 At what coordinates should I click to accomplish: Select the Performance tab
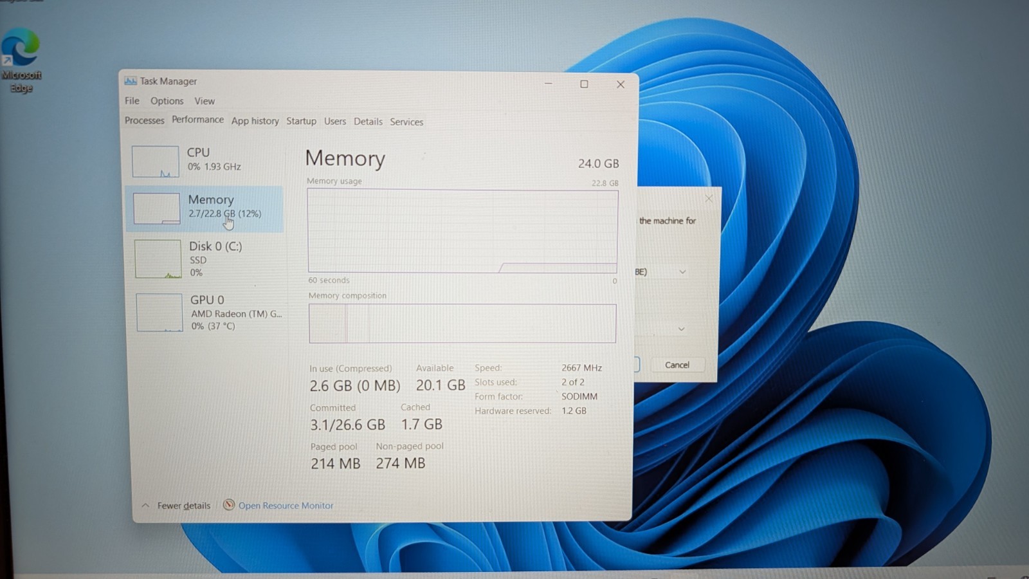click(197, 120)
